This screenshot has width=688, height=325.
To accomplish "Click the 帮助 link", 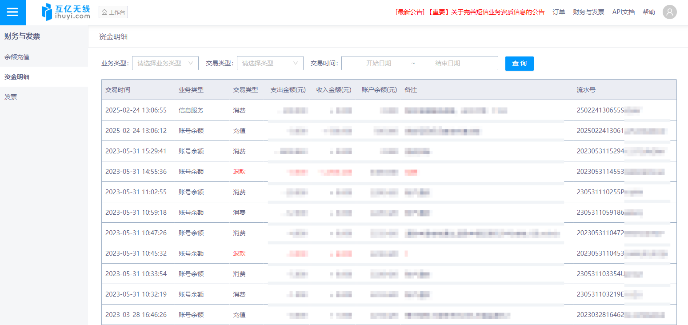I will pyautogui.click(x=648, y=12).
